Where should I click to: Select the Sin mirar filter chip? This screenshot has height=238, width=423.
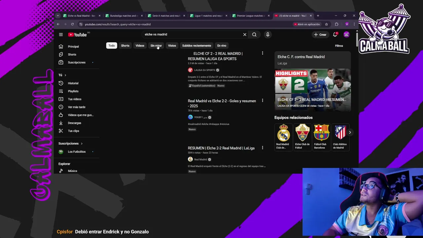pyautogui.click(x=156, y=46)
